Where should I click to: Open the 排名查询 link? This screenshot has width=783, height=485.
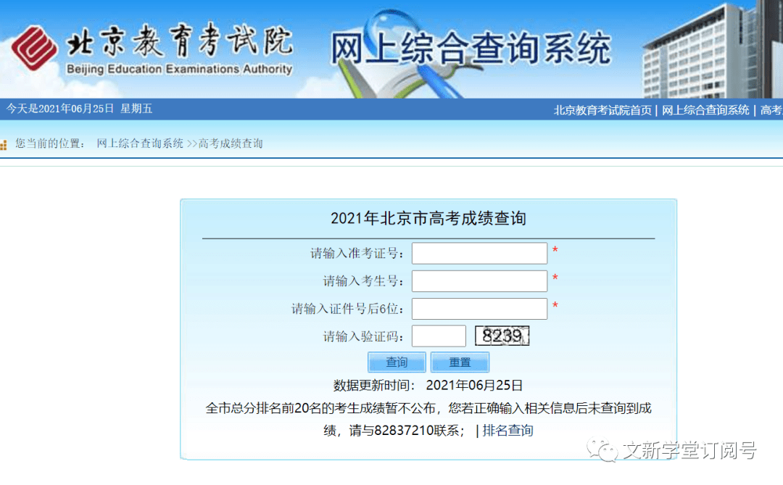point(507,431)
